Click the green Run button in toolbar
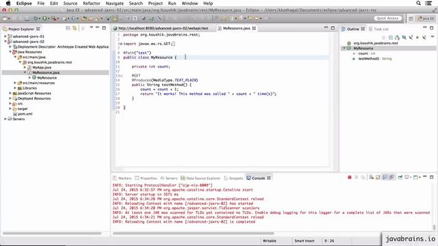The image size is (438, 246). tap(44, 18)
